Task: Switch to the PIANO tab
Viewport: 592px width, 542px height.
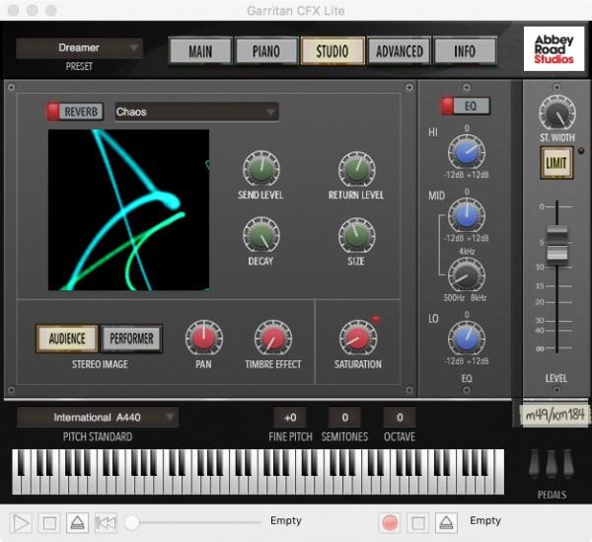Action: tap(266, 51)
